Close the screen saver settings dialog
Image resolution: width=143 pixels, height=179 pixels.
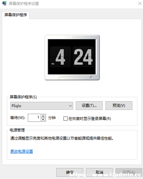pyautogui.click(x=140, y=3)
